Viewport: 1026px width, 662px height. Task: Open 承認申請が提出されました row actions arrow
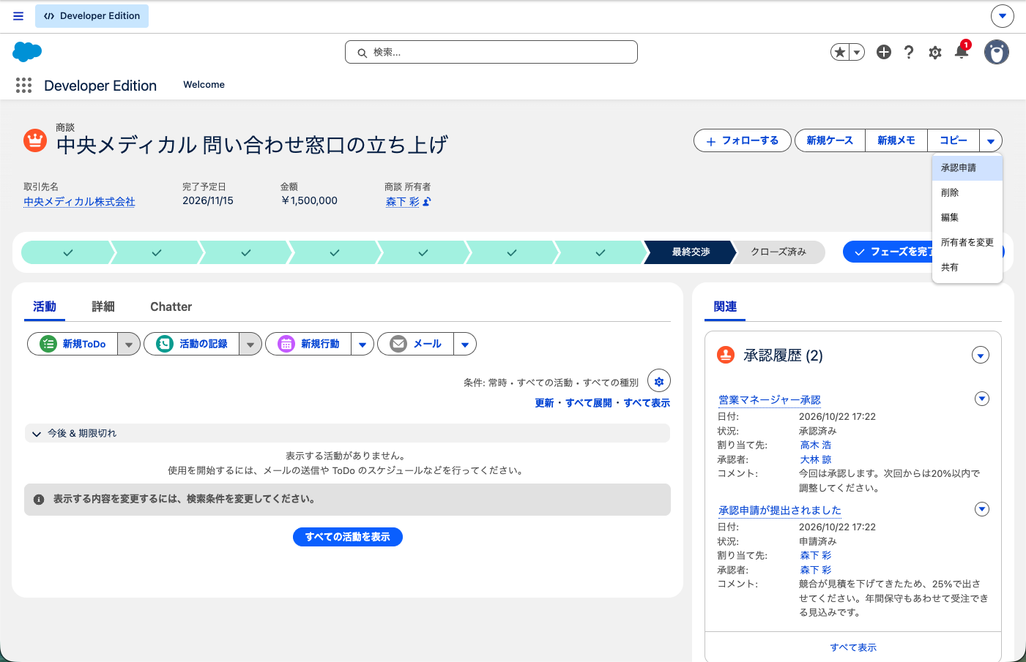pos(982,509)
